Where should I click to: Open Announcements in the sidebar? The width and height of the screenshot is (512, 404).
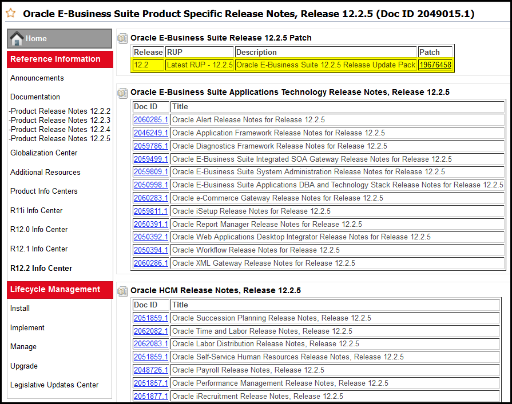(x=37, y=78)
